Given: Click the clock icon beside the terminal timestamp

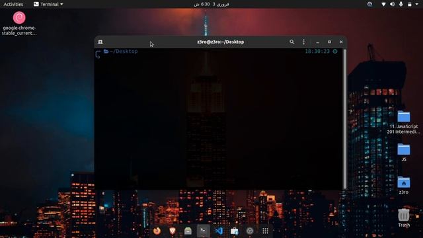Looking at the screenshot, I should (x=335, y=52).
